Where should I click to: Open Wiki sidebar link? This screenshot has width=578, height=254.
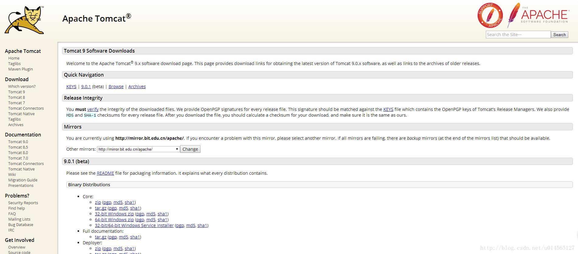coord(12,175)
